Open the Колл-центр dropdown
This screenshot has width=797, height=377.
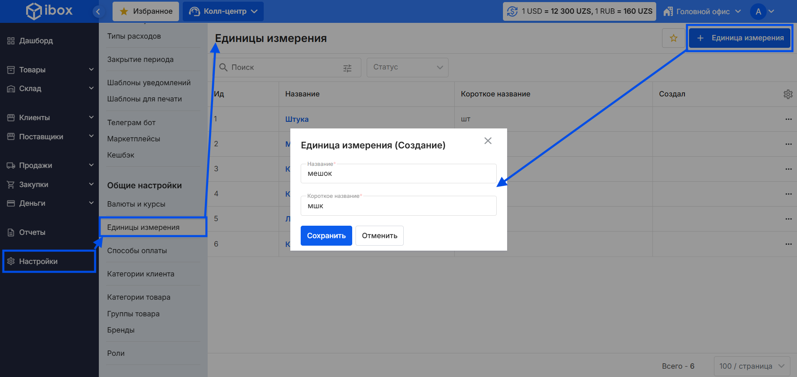223,12
